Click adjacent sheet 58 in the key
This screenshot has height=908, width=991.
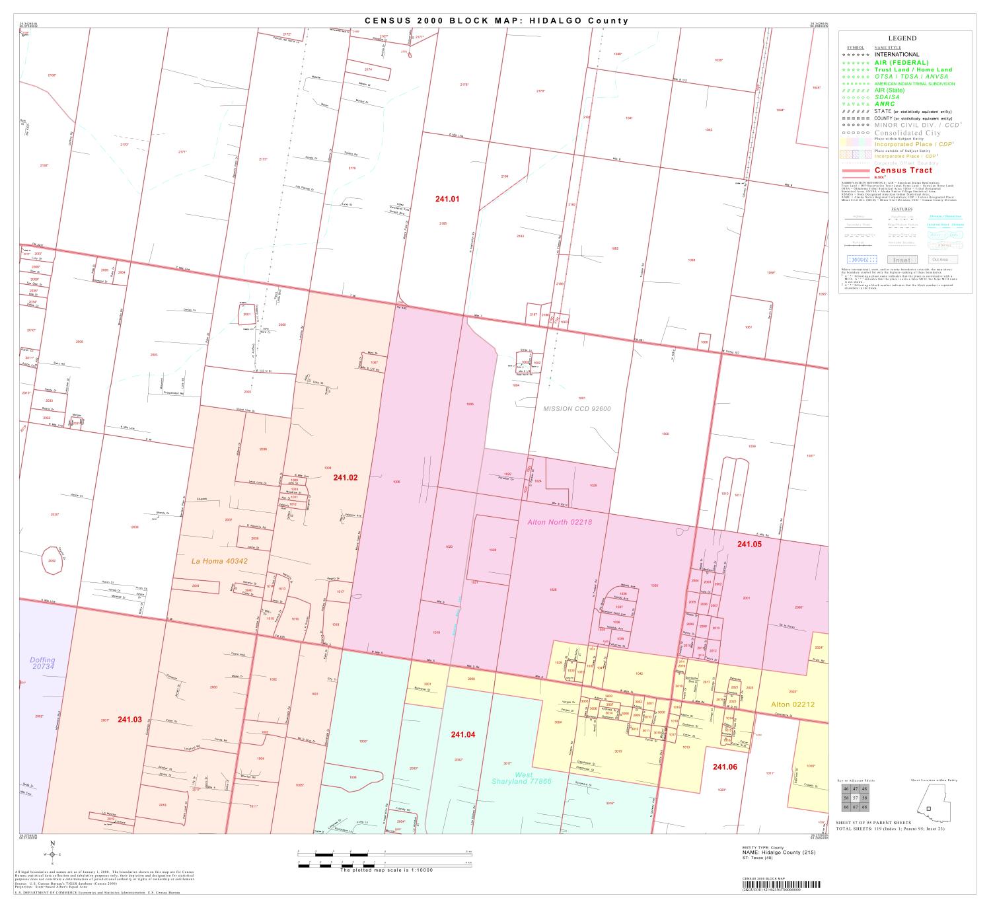(864, 798)
